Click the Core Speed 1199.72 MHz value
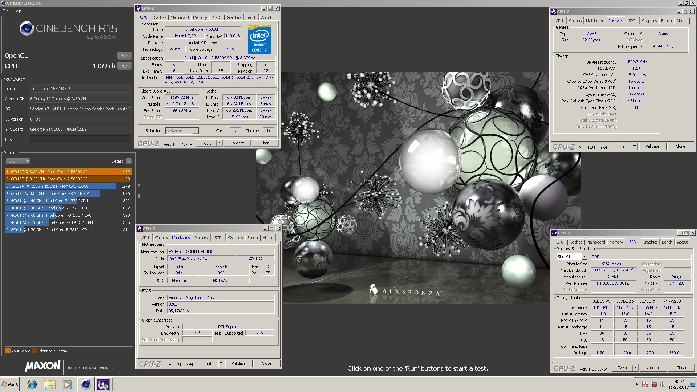This screenshot has width=697, height=392. coord(182,97)
